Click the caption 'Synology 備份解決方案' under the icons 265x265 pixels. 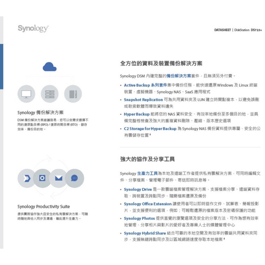pyautogui.click(x=40, y=113)
